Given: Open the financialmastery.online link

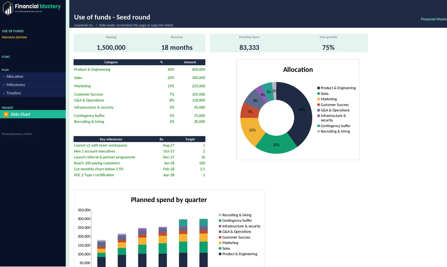Looking at the screenshot, I should click(17, 134).
